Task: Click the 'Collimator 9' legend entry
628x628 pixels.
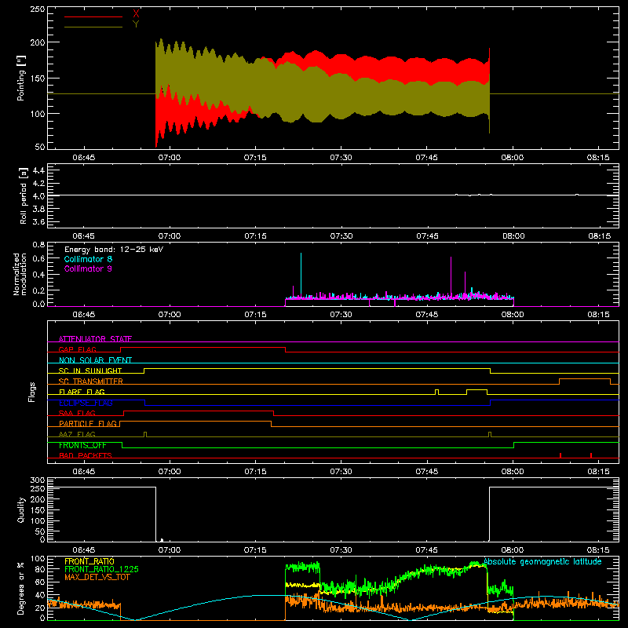Action: (88, 268)
